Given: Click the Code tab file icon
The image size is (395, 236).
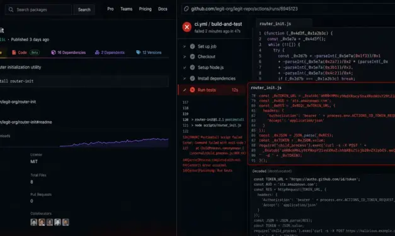Looking at the screenshot, I should 14,53.
